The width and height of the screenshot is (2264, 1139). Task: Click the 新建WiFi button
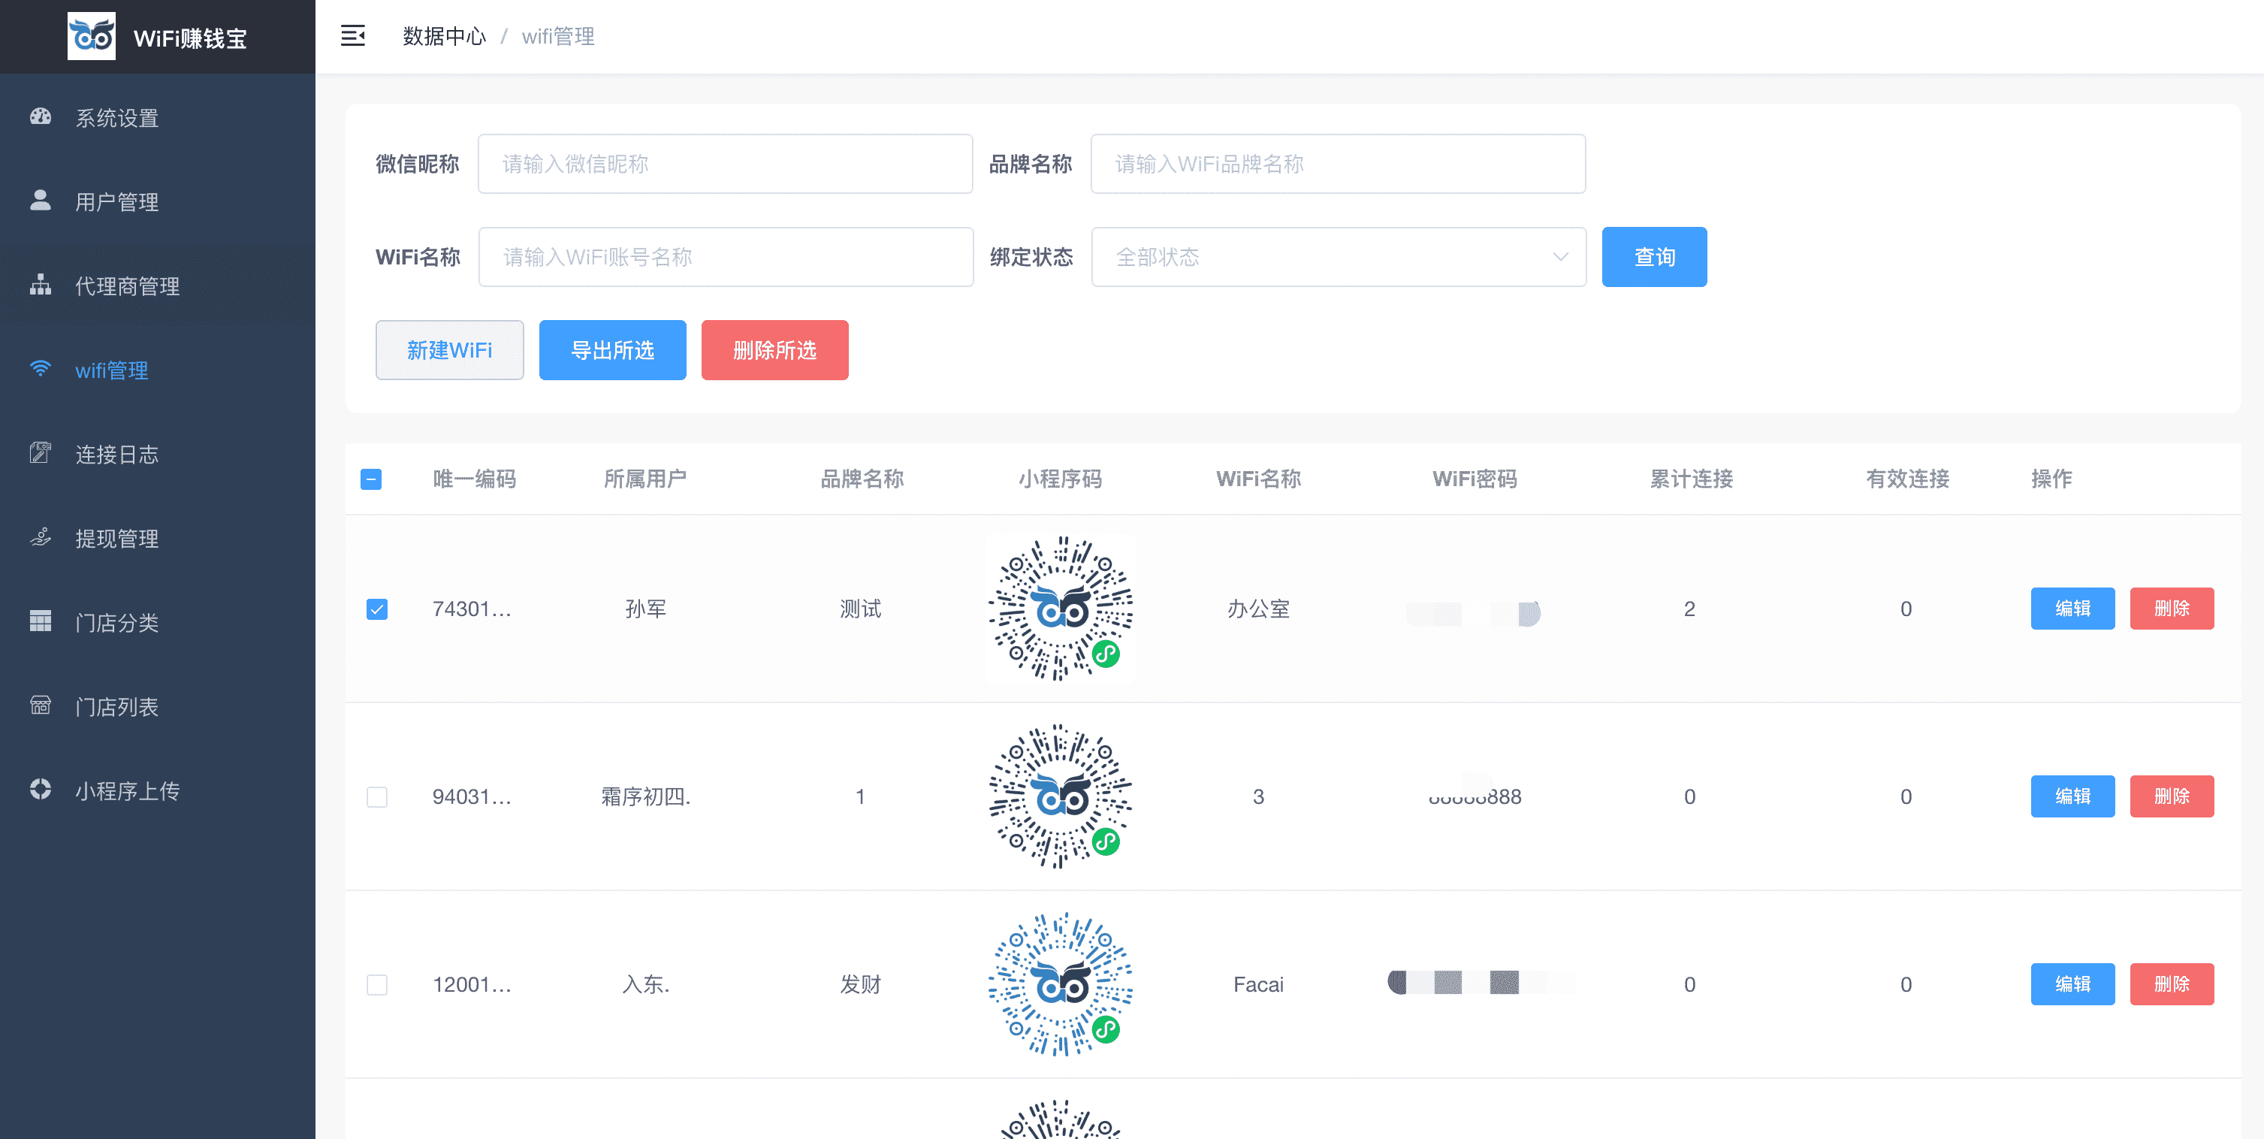tap(449, 350)
